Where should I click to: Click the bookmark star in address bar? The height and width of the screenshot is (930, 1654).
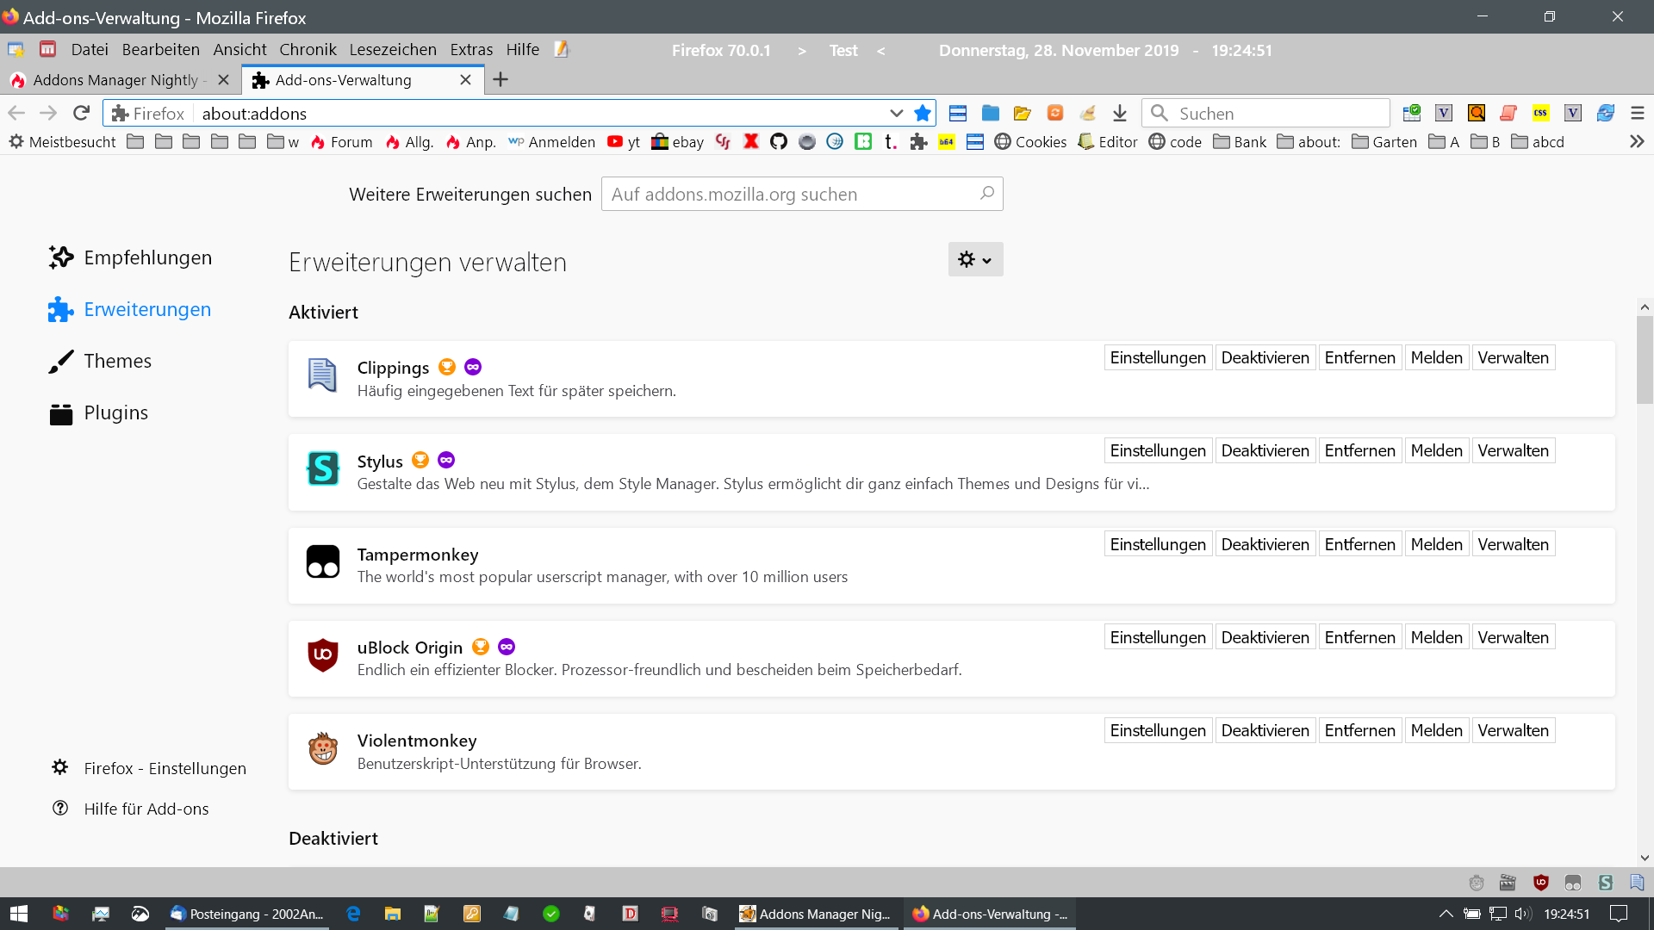(x=923, y=113)
